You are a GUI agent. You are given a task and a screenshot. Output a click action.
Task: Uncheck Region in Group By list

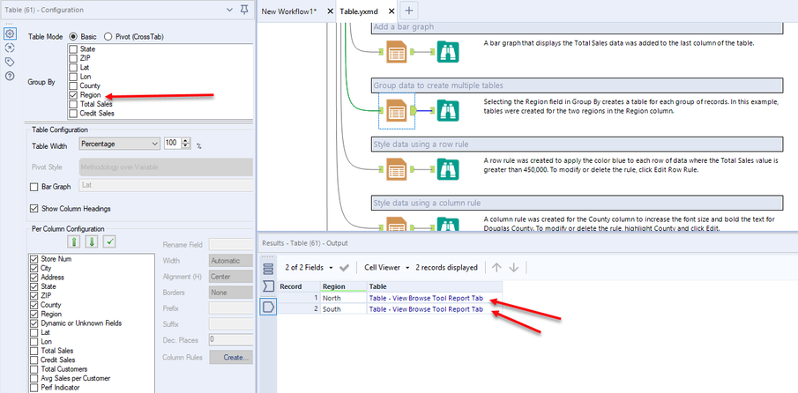pos(73,95)
